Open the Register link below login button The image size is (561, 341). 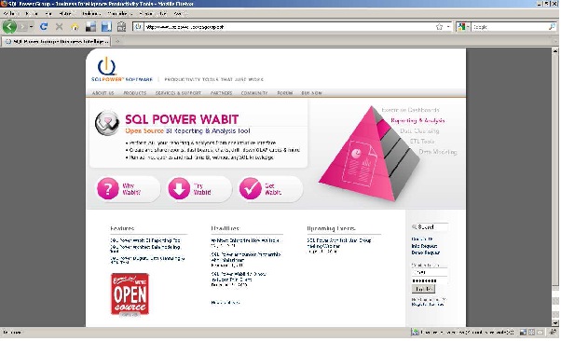[x=428, y=304]
